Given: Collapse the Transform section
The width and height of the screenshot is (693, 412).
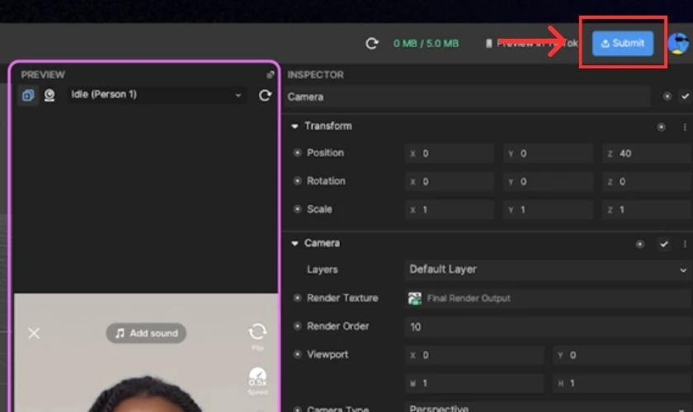Looking at the screenshot, I should click(295, 126).
